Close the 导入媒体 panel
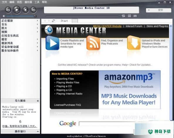The image size is (174, 138). point(38,101)
